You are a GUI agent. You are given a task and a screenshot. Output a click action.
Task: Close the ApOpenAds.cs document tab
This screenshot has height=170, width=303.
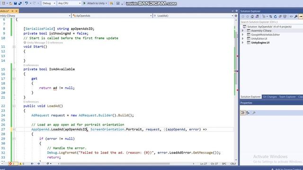pyautogui.click(x=17, y=11)
